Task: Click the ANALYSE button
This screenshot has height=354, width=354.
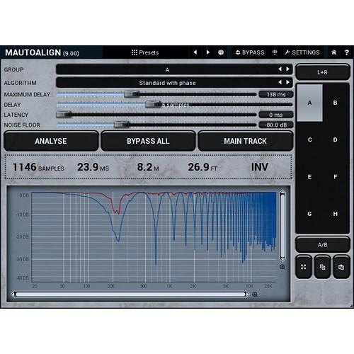Action: 51,141
